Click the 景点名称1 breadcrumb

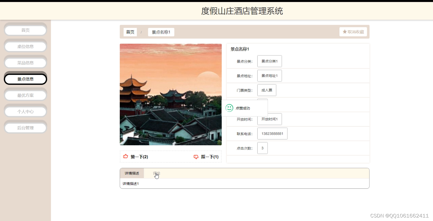(161, 32)
